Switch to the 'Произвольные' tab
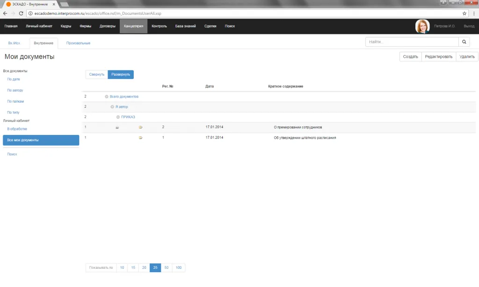The image size is (479, 287). coord(78,43)
